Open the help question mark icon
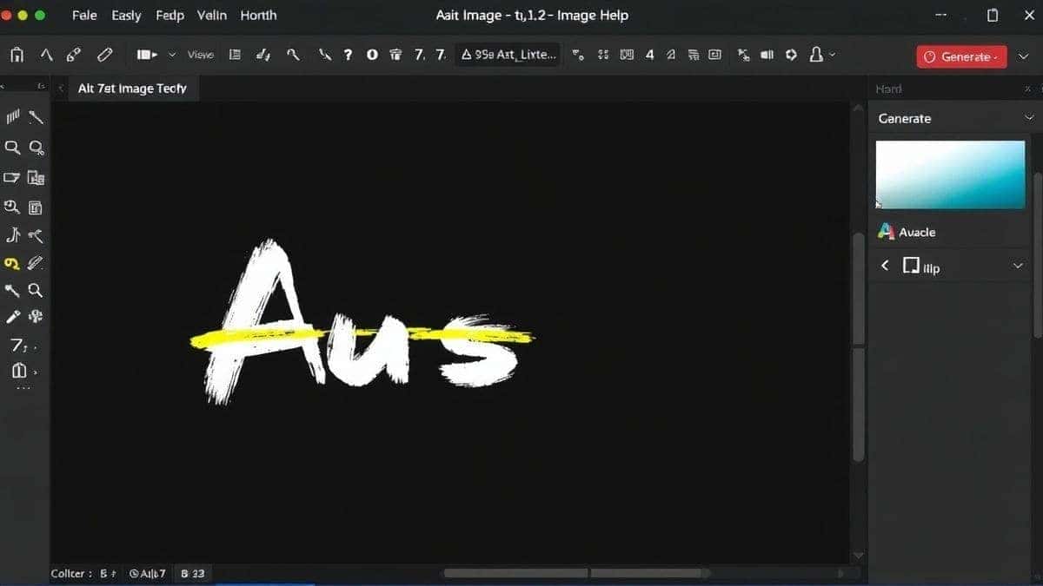 [x=348, y=54]
